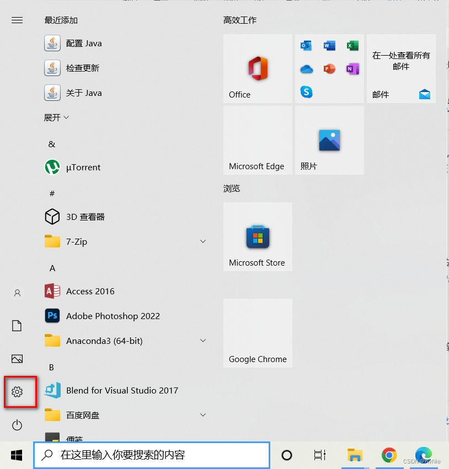Expand the Anaconda3 (64-bit) folder chevron

click(203, 341)
